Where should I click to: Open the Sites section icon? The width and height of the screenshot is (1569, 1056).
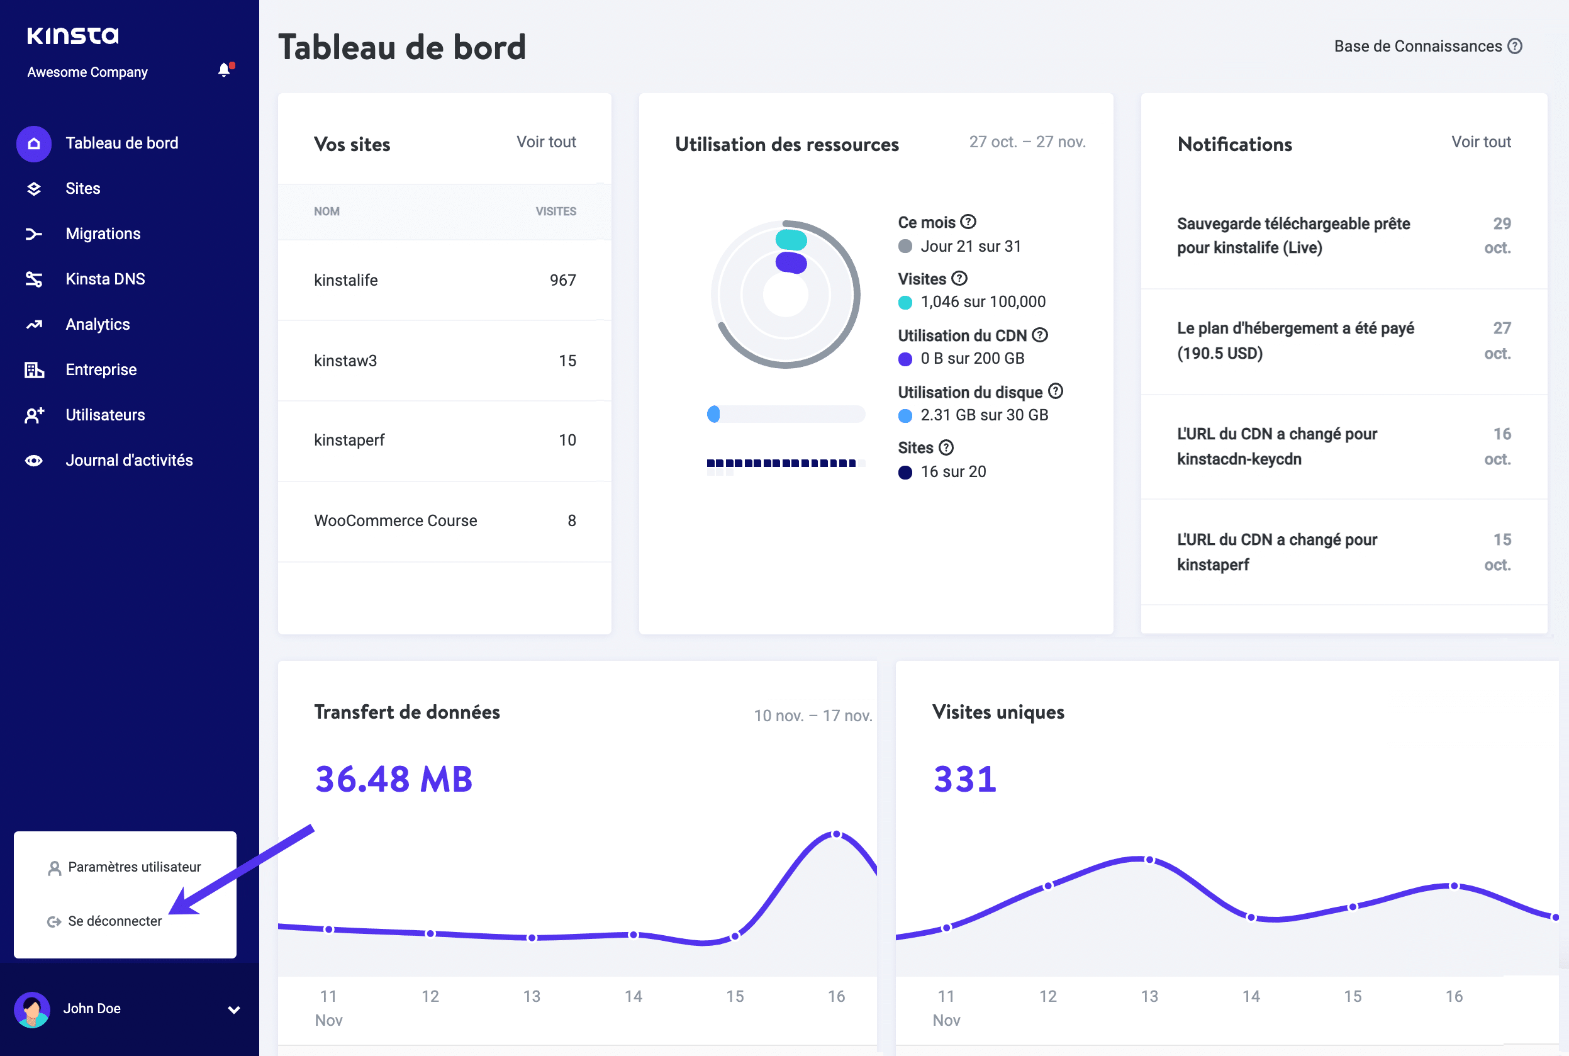tap(33, 189)
